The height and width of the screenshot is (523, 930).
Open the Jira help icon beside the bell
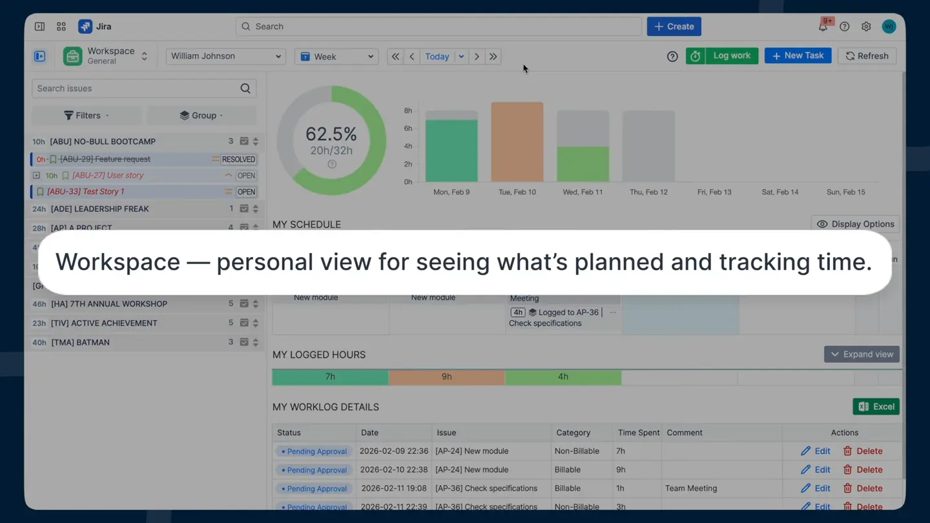point(845,26)
